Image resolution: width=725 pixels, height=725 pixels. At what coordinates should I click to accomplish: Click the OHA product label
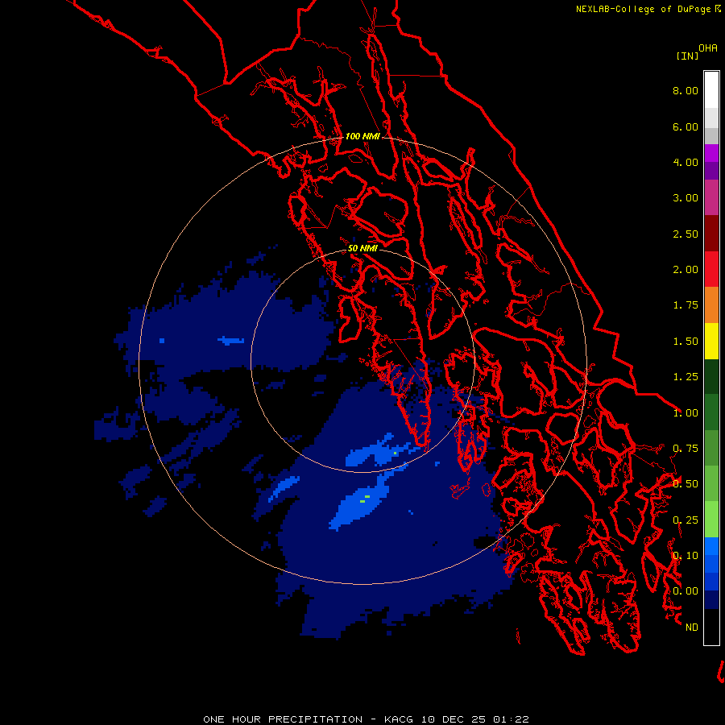pos(708,48)
